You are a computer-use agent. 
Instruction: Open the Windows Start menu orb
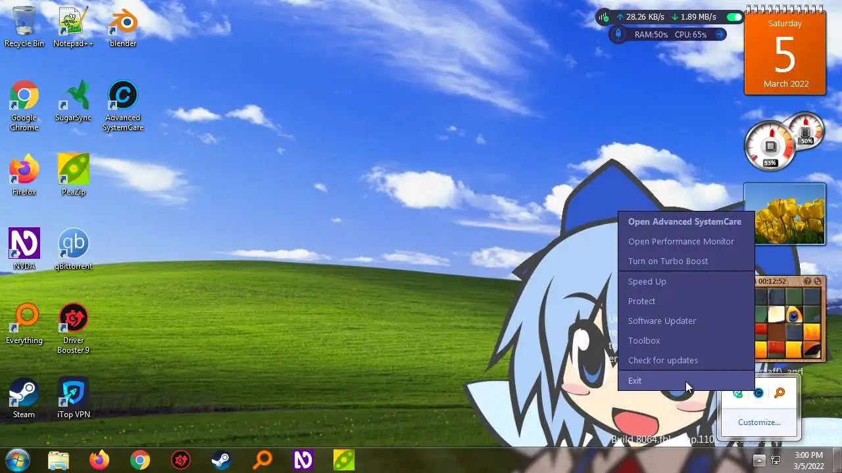point(17,460)
